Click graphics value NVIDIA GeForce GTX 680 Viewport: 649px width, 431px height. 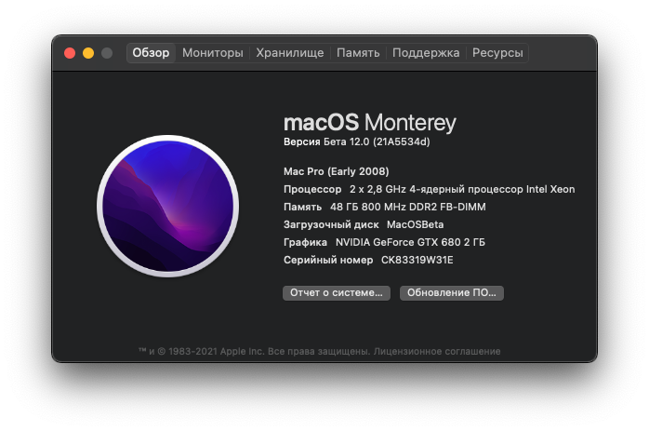410,242
